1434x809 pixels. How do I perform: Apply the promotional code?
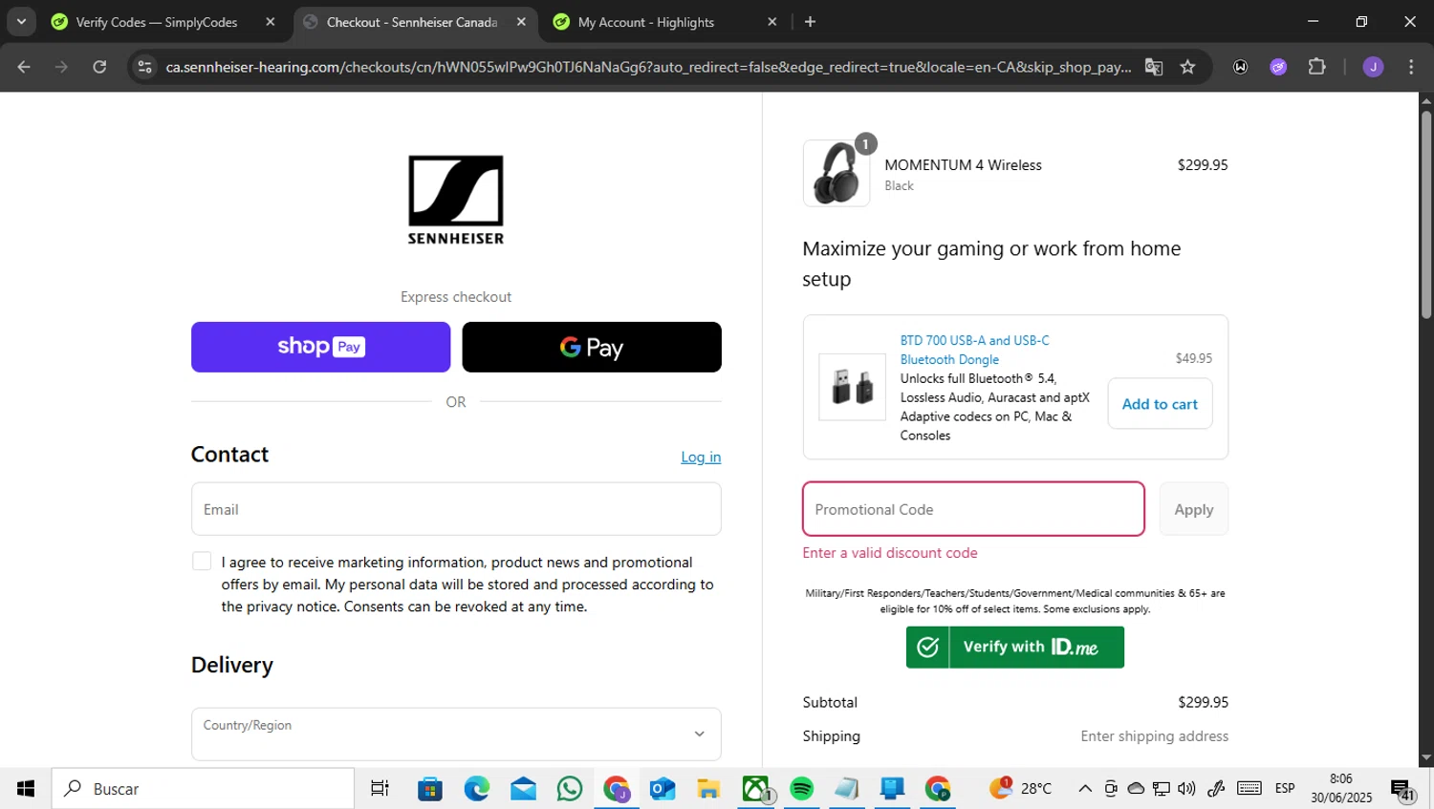tap(1194, 509)
